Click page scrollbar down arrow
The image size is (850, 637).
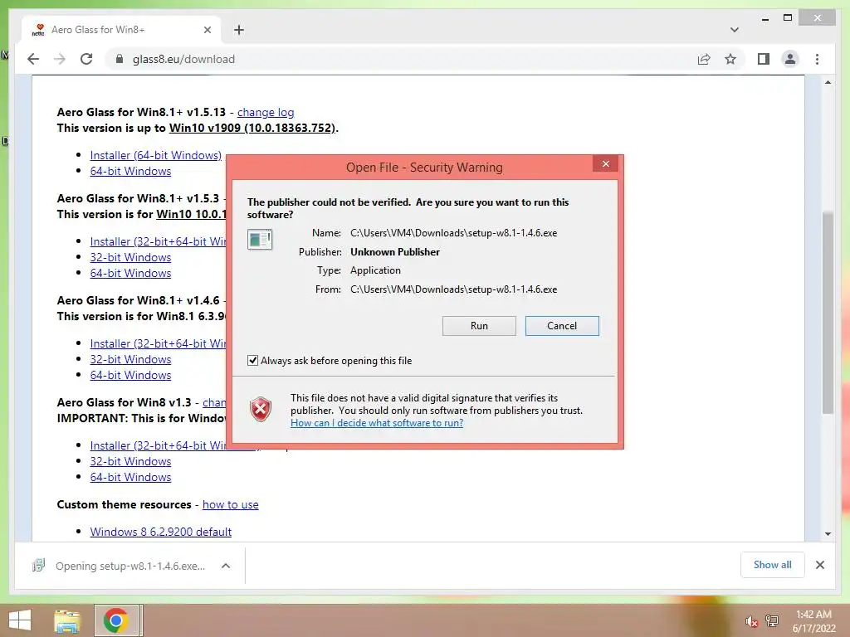[x=828, y=533]
